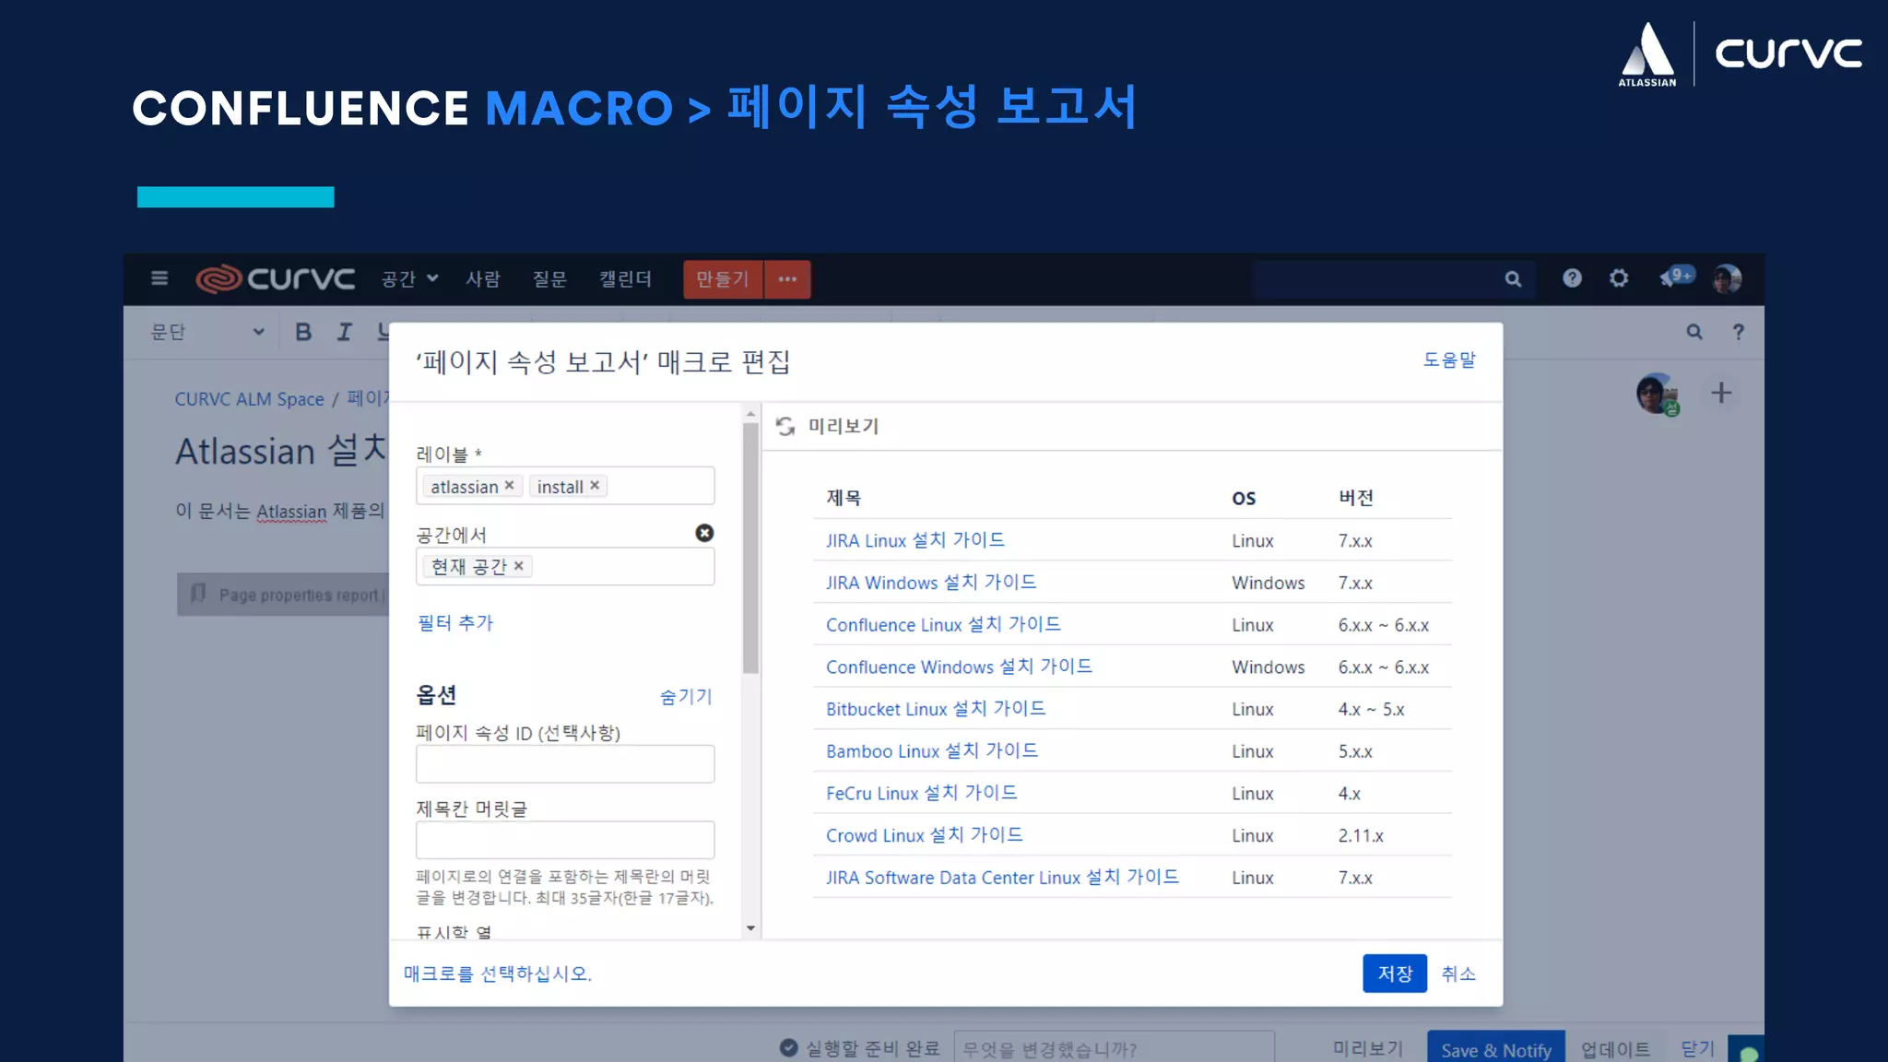
Task: Click the Save & Notify button
Action: (1496, 1048)
